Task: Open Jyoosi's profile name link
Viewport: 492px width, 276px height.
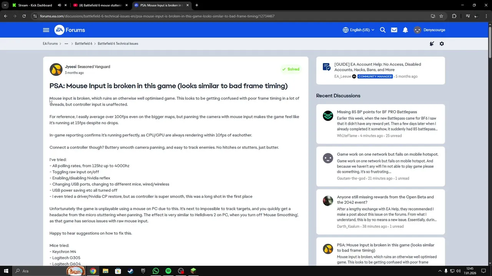Action: pyautogui.click(x=71, y=67)
